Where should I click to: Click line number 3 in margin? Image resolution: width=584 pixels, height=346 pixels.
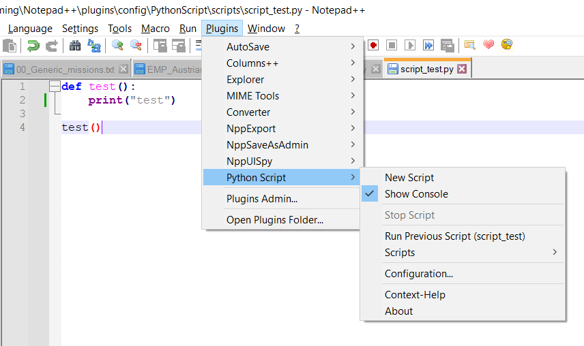click(23, 114)
